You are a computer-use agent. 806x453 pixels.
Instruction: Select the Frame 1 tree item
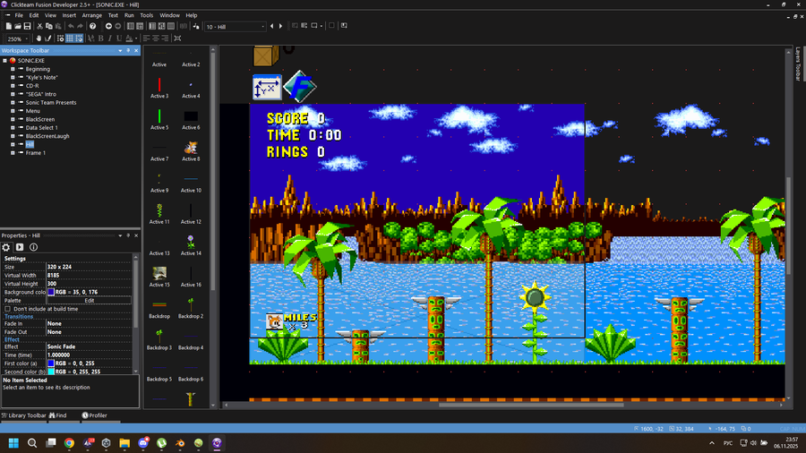tap(36, 153)
